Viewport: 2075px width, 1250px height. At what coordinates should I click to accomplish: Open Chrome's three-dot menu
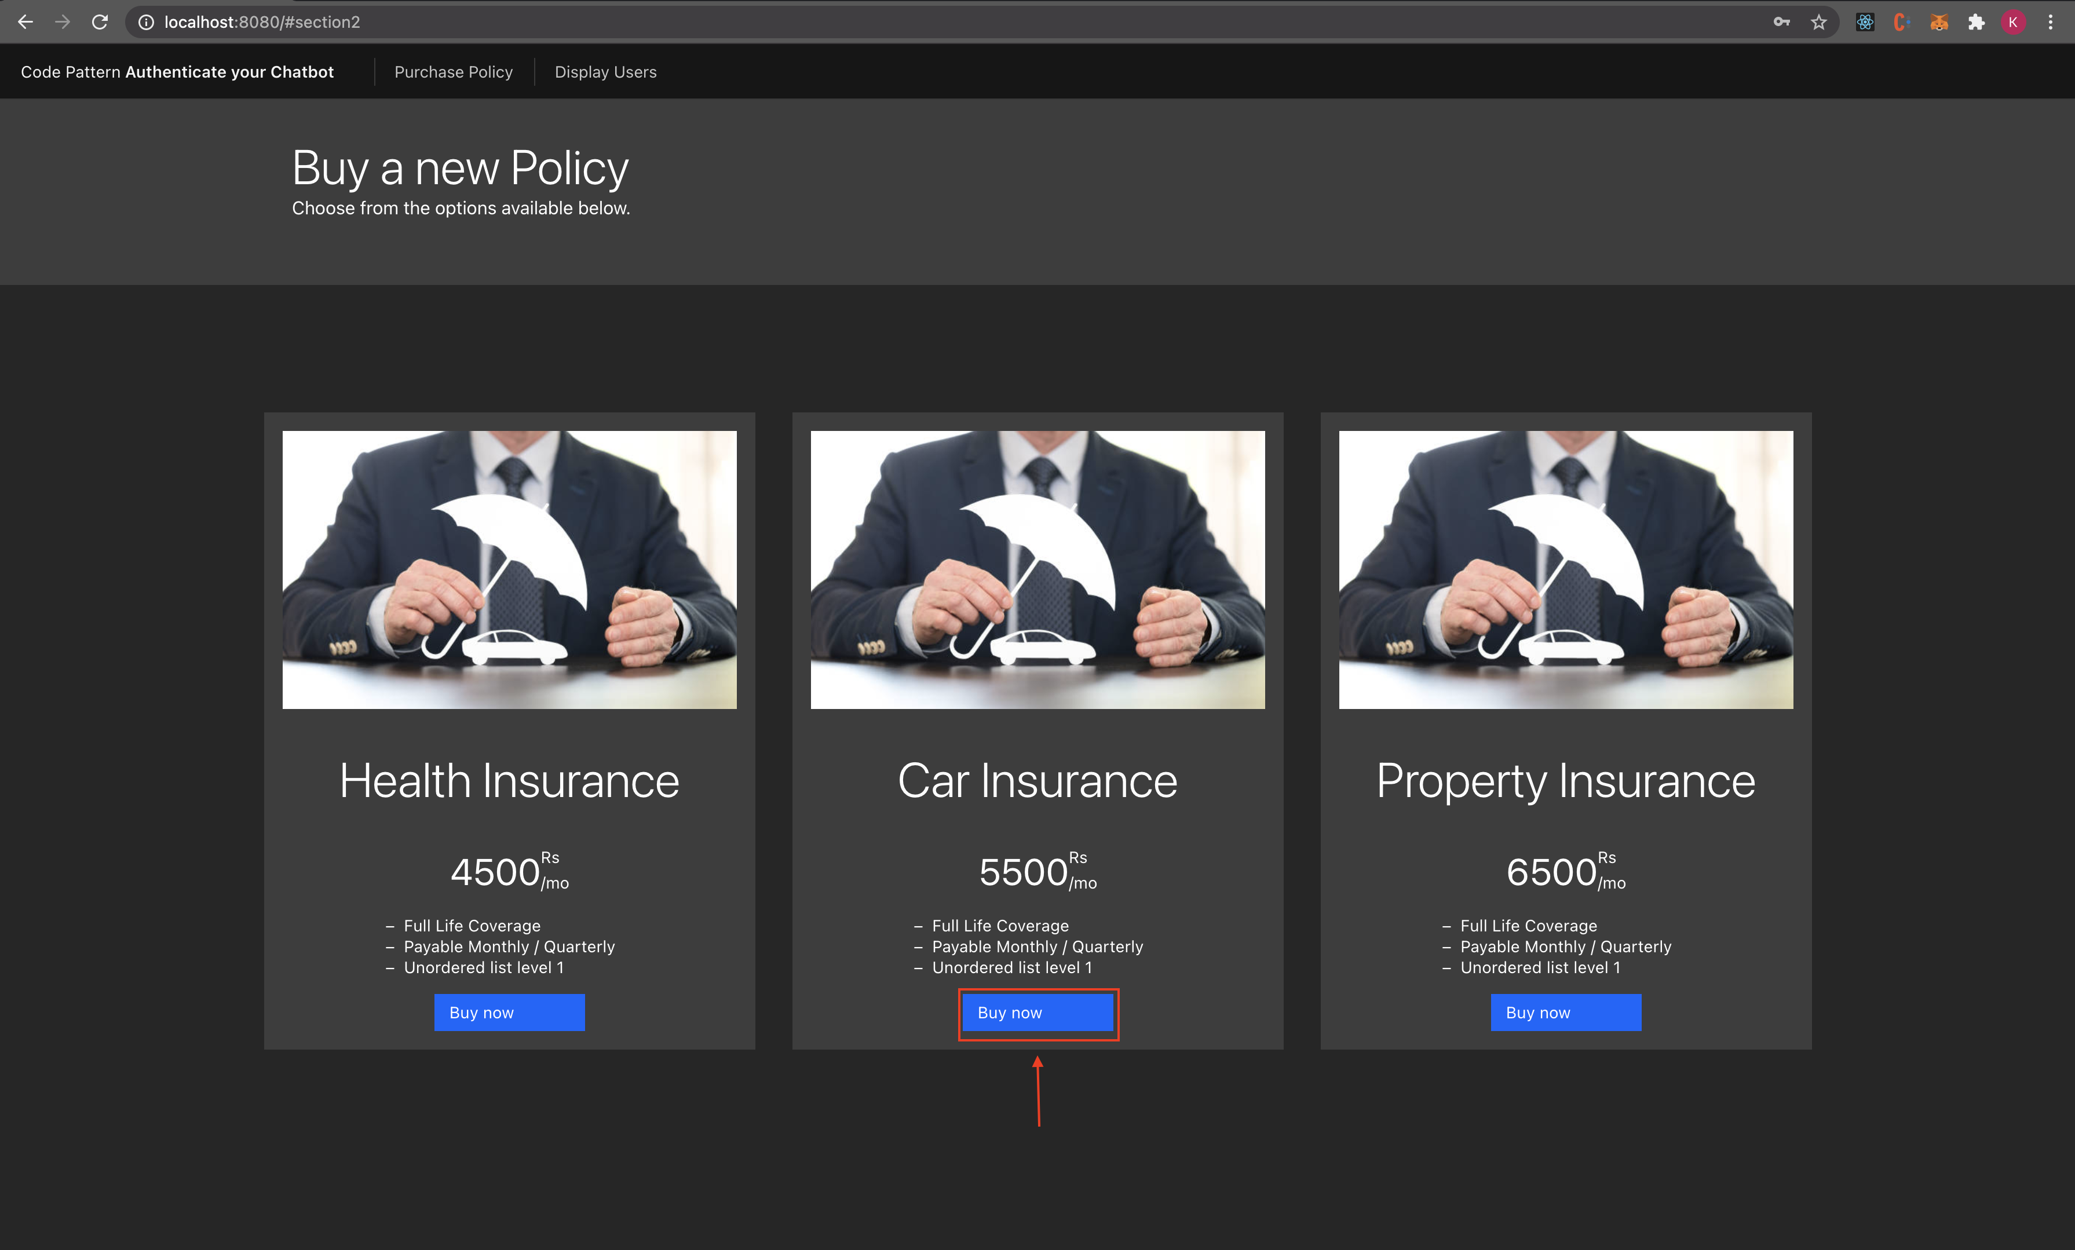2051,22
